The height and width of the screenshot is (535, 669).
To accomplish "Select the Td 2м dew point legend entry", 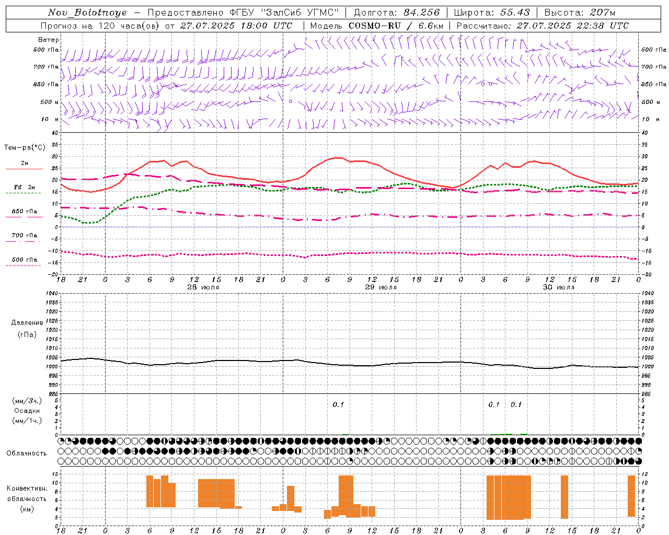I will 24,187.
